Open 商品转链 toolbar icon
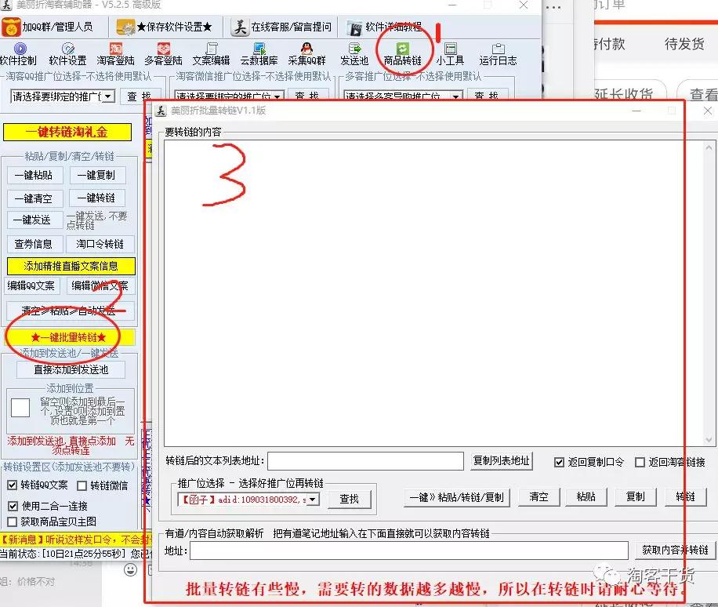The height and width of the screenshot is (607, 718). tap(402, 54)
